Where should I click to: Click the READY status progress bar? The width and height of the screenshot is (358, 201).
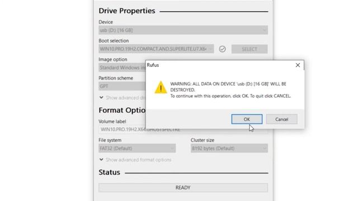click(x=183, y=188)
